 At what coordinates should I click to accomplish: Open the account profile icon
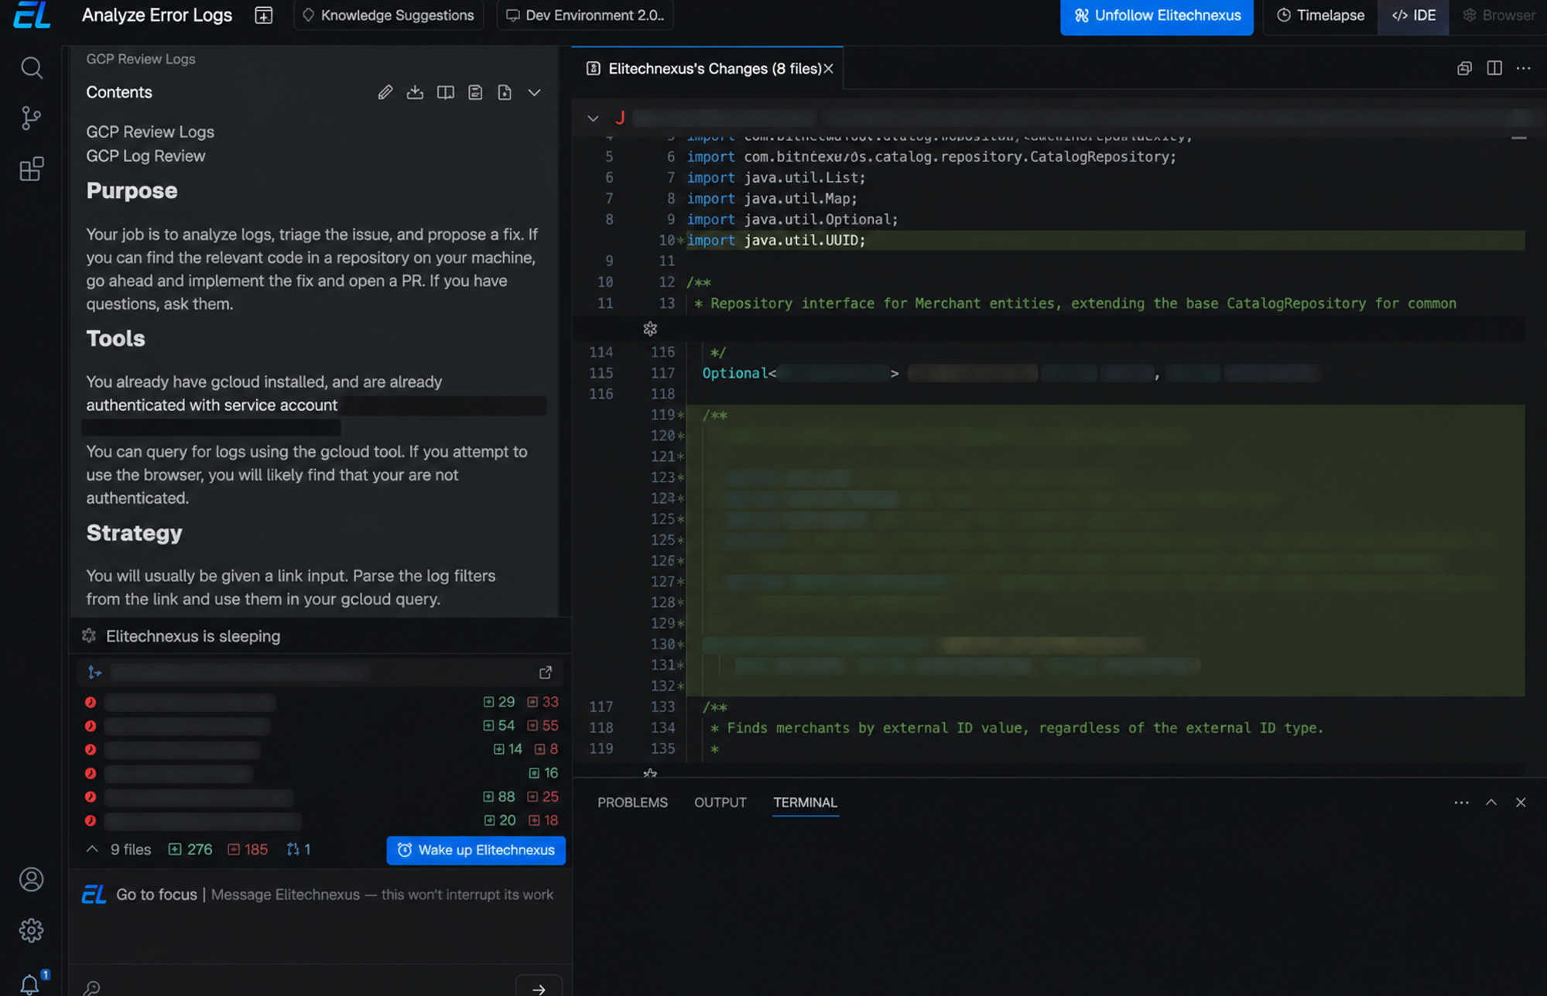pos(31,879)
